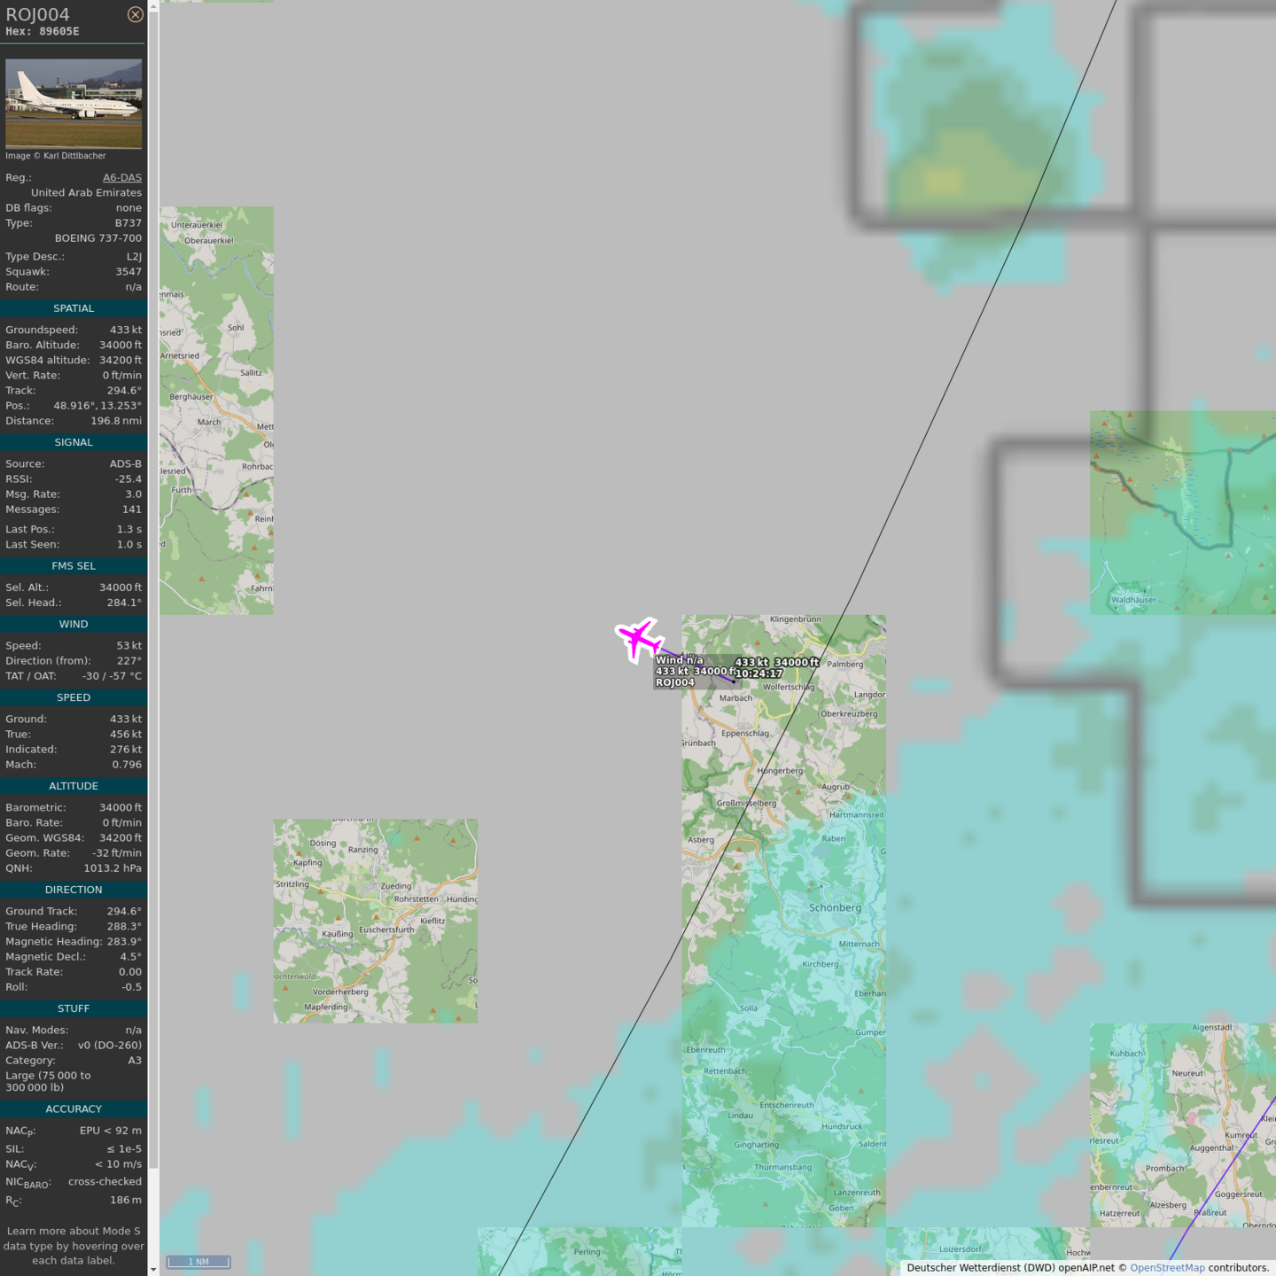
Task: Select the magenta aircraft icon on map
Action: [638, 639]
